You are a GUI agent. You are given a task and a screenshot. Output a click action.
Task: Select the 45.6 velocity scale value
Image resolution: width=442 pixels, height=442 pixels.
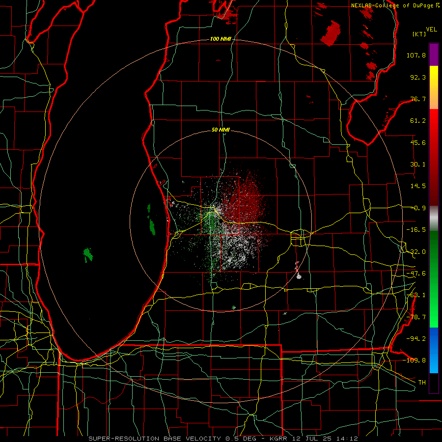418,142
